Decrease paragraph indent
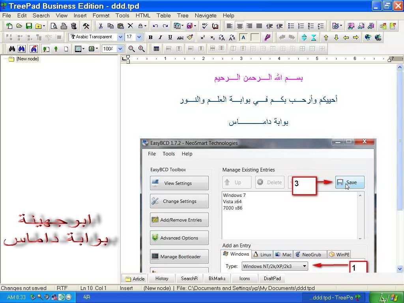Viewport: 404px width, 303px height. pyautogui.click(x=269, y=26)
